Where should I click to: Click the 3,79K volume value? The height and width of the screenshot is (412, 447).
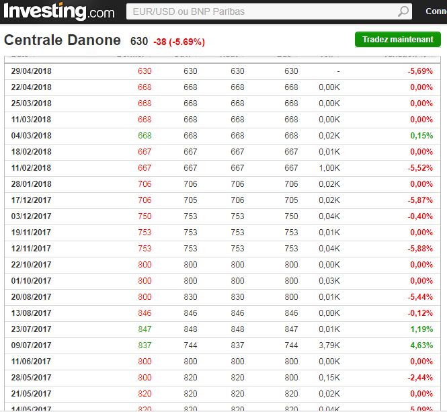329,345
